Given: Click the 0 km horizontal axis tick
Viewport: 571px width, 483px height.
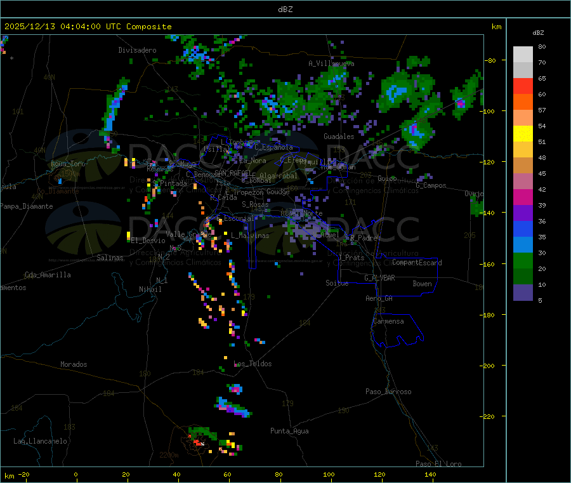Looking at the screenshot, I should coord(75,474).
